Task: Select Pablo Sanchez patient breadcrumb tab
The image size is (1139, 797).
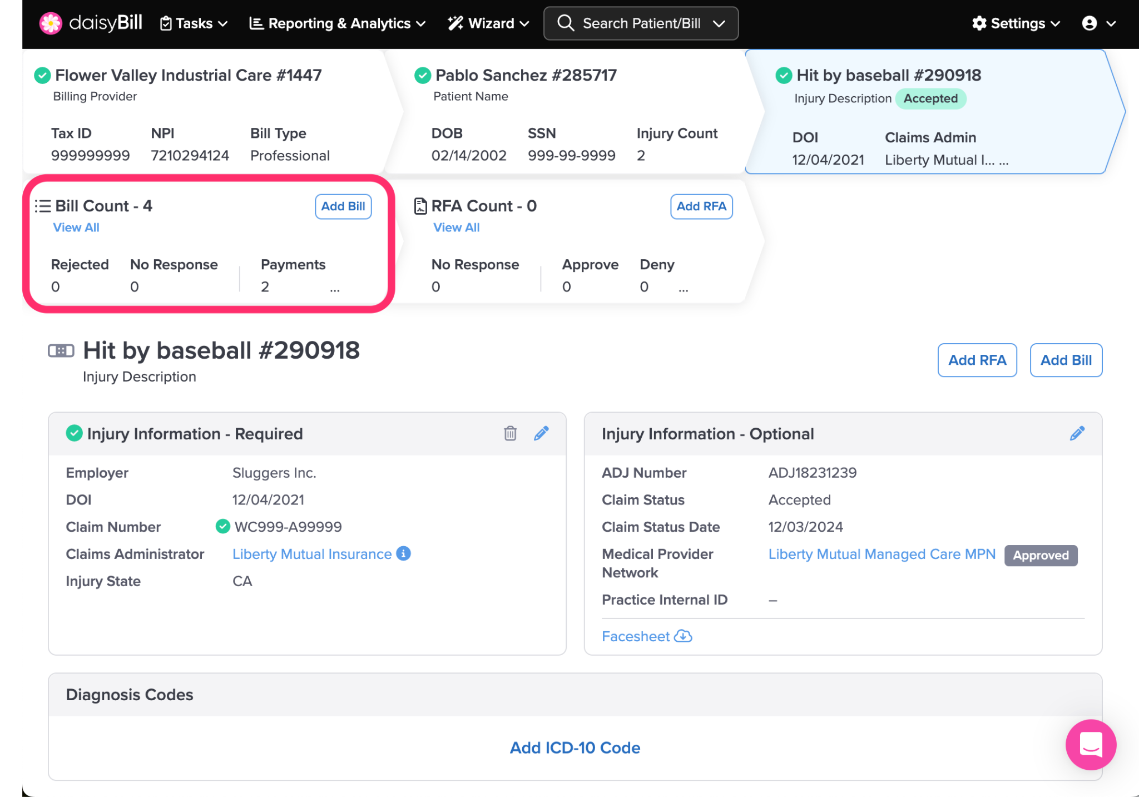Action: coord(526,75)
